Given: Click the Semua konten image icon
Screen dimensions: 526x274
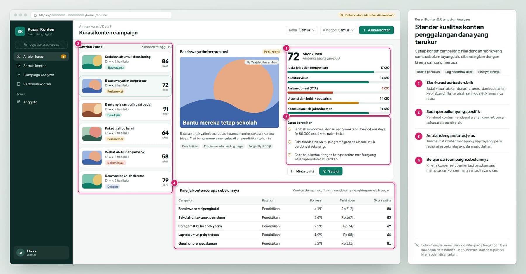Looking at the screenshot, I should (x=19, y=66).
